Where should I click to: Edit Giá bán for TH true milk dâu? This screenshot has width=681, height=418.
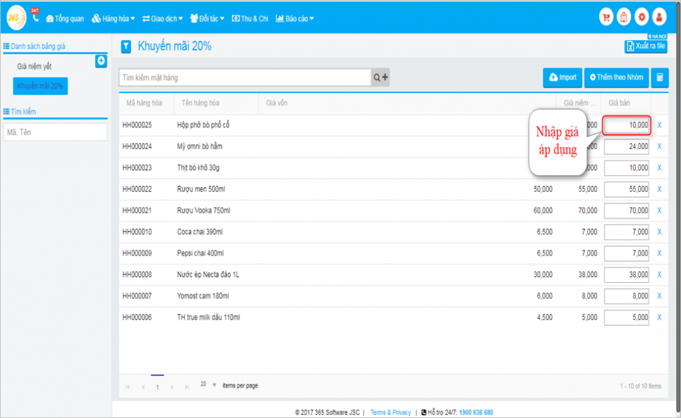[626, 317]
